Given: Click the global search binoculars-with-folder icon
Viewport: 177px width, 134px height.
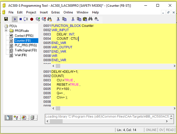Looking at the screenshot, I should point(50,19).
